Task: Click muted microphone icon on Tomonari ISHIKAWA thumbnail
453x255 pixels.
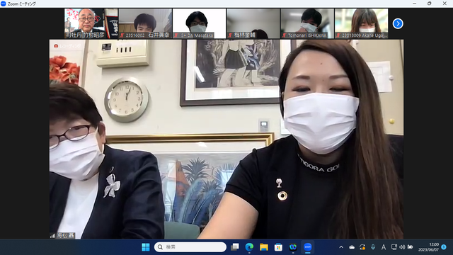Action: tap(285, 35)
